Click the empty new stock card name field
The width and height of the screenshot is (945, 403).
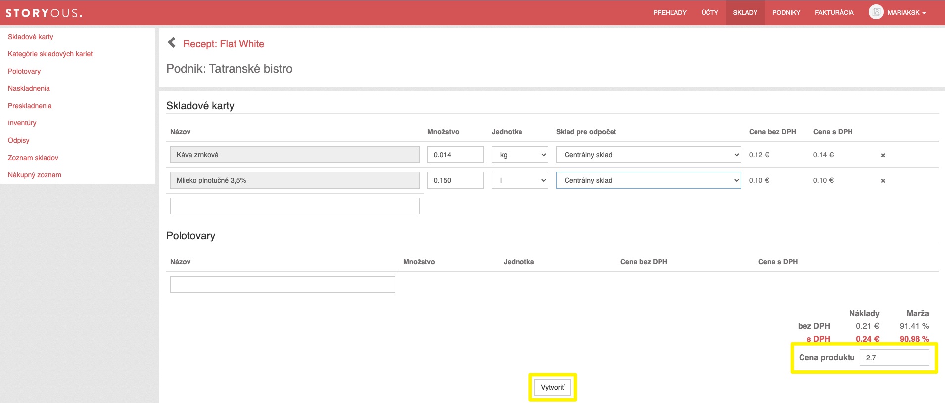click(295, 206)
